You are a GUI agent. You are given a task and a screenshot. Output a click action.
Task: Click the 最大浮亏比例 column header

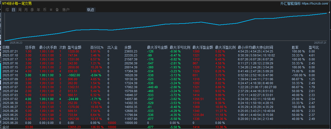click(180, 48)
